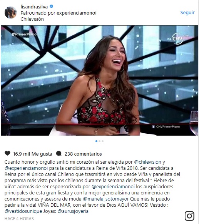Select the first carousel dot

[96, 141]
